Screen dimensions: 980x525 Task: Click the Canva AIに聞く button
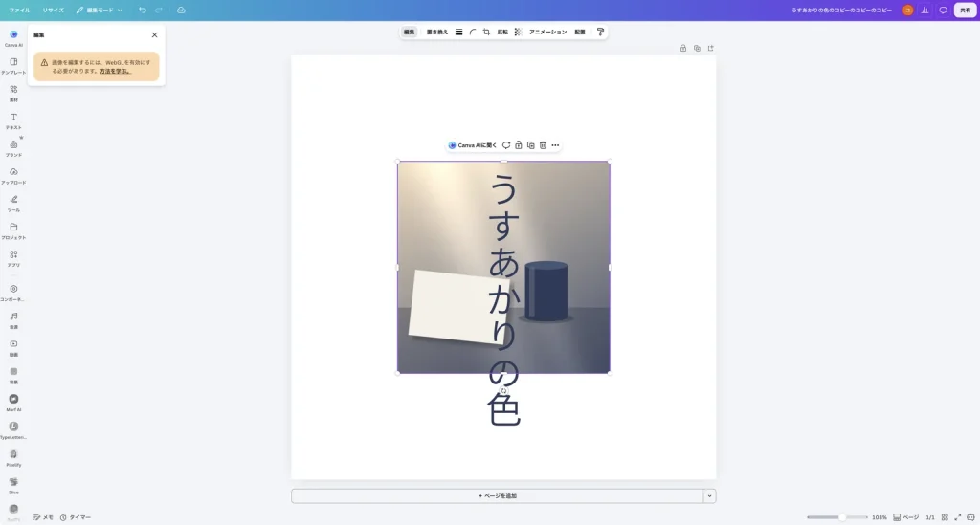473,145
